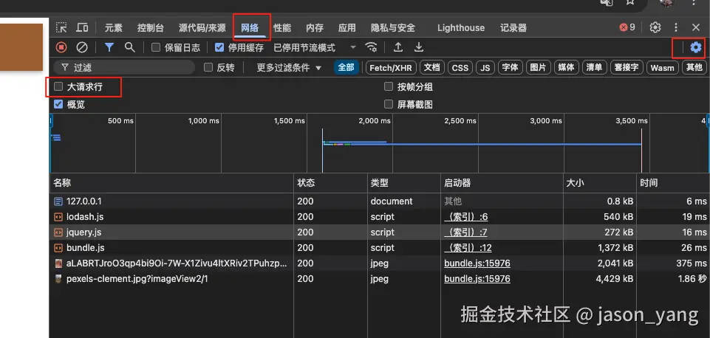Click the export HAR download icon
The width and height of the screenshot is (710, 338).
click(420, 47)
